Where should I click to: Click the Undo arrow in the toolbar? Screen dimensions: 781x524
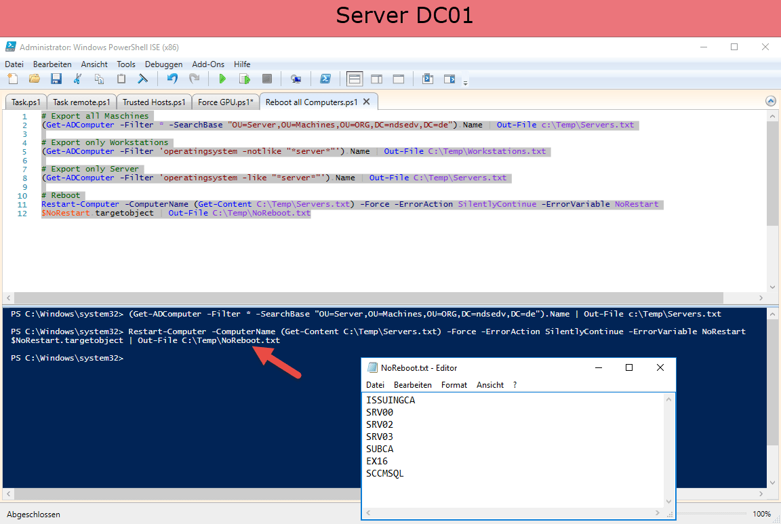pyautogui.click(x=172, y=79)
